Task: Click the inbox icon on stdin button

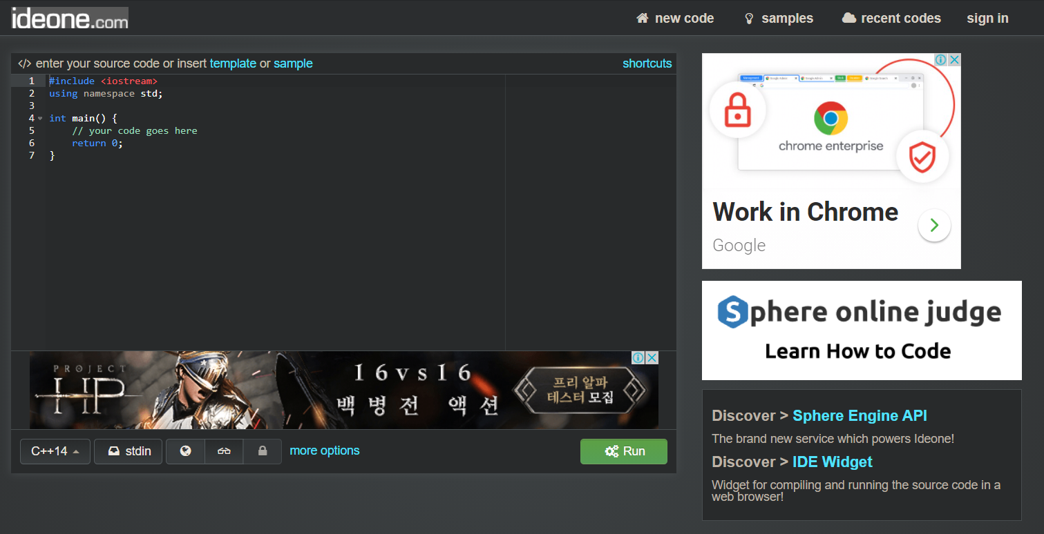Action: point(114,451)
